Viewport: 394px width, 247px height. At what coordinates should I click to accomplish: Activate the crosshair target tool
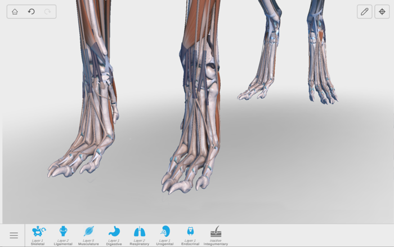click(x=382, y=12)
